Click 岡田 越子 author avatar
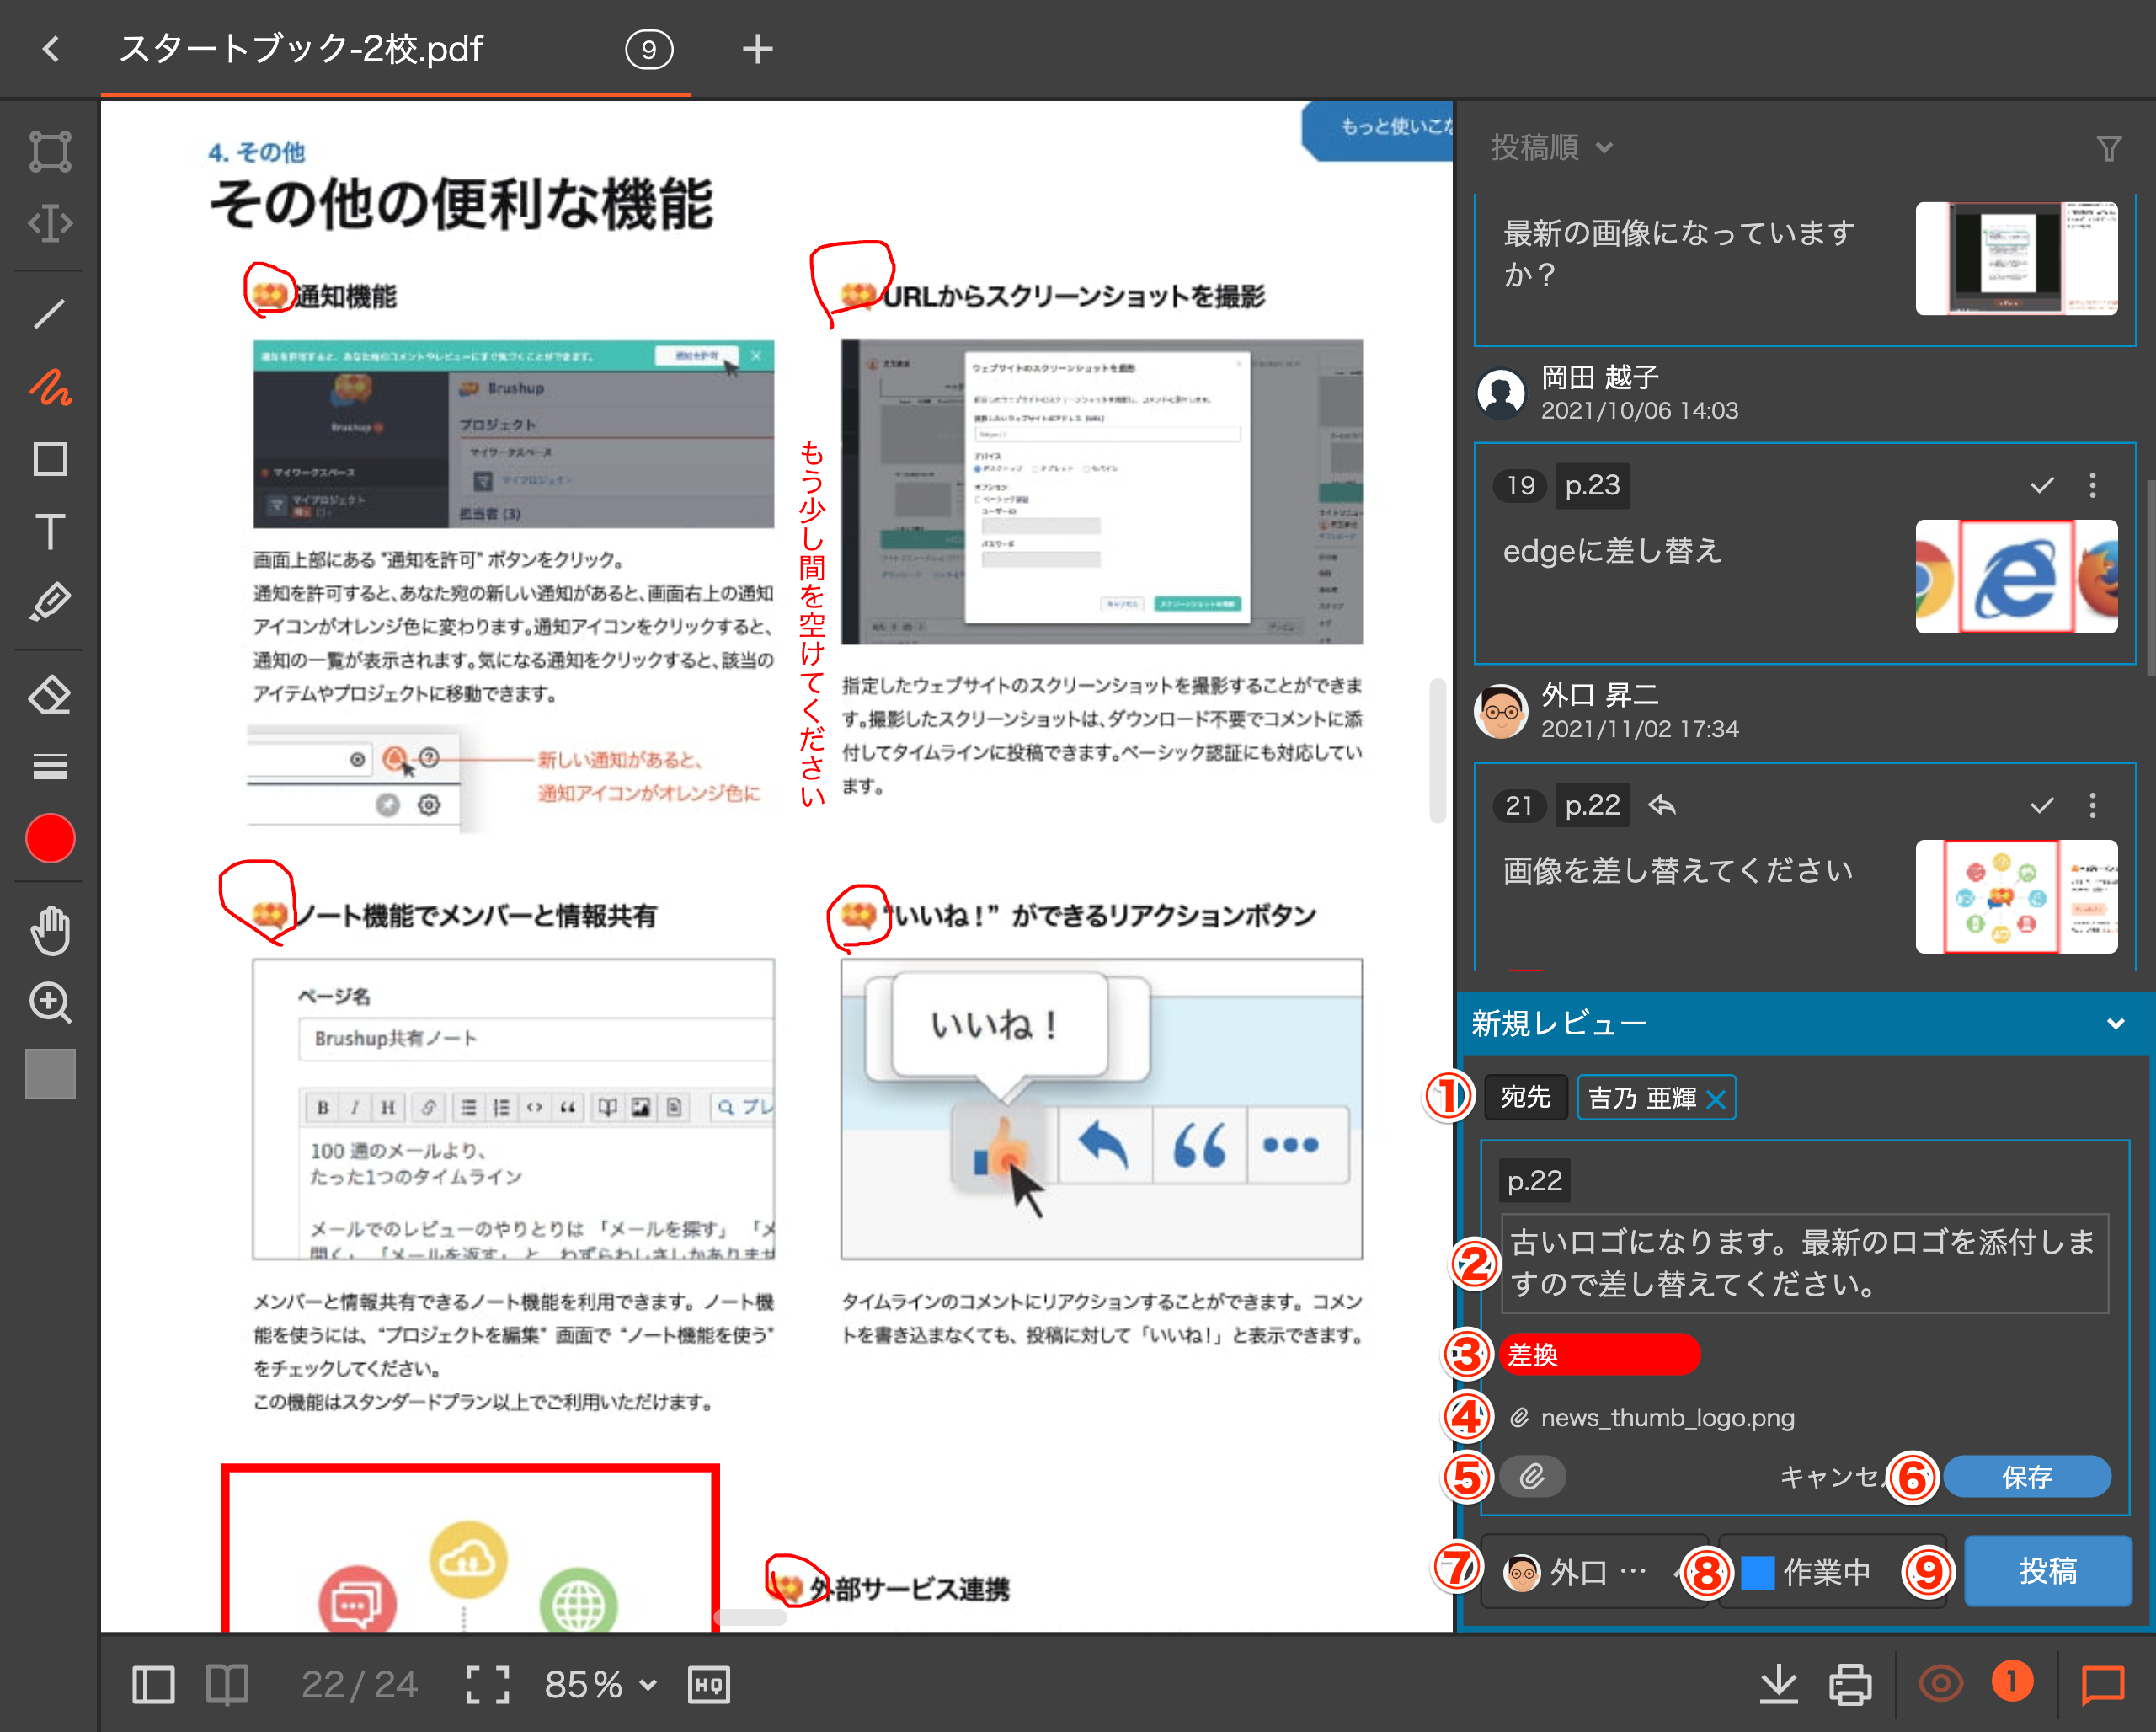This screenshot has height=1732, width=2156. pos(1501,393)
